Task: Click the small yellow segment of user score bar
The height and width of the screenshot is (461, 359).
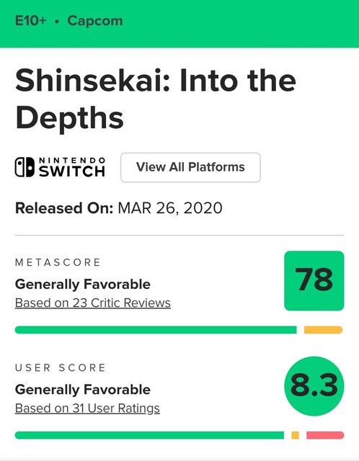Action: point(295,435)
